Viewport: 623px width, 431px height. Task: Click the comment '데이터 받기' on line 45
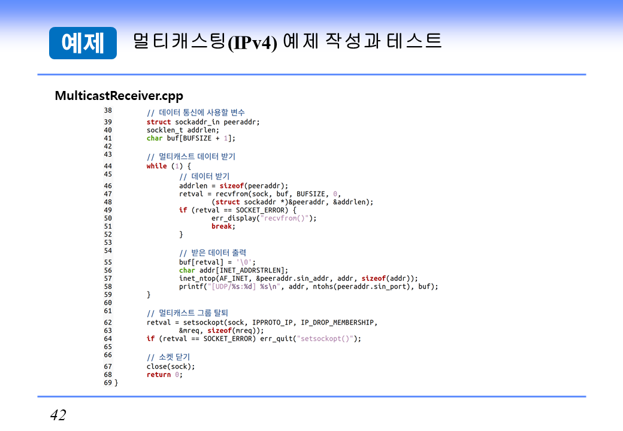(x=204, y=177)
